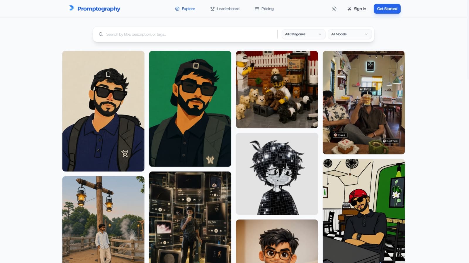
Task: Open the lantern post outdoor photo
Action: [103, 219]
